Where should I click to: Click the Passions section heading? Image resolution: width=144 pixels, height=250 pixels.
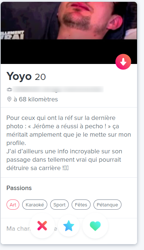[x=19, y=188]
